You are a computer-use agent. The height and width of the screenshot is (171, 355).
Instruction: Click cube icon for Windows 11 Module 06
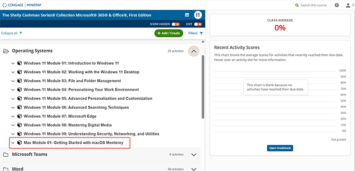coord(20,107)
